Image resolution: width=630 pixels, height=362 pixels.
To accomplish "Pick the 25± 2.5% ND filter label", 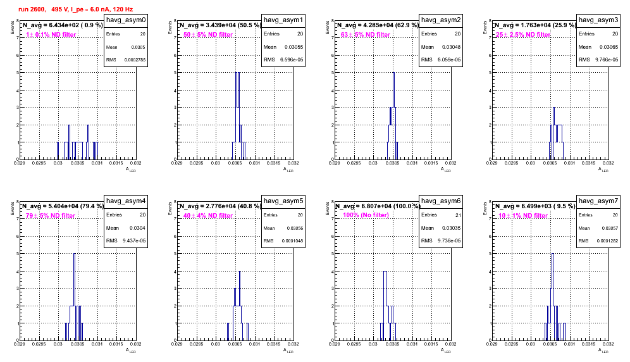I will click(x=523, y=35).
